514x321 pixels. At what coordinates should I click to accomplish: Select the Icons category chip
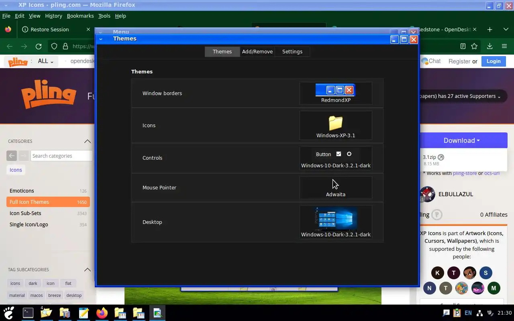coord(16,170)
